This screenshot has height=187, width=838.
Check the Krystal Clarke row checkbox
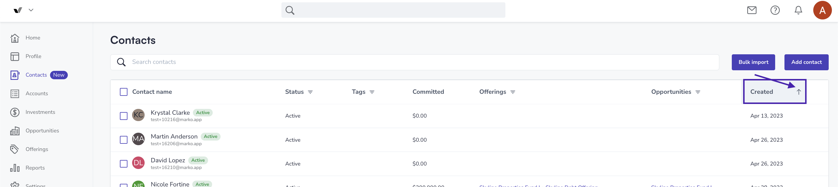coord(124,116)
